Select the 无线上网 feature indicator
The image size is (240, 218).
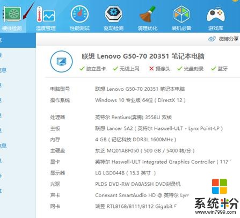click(x=126, y=69)
